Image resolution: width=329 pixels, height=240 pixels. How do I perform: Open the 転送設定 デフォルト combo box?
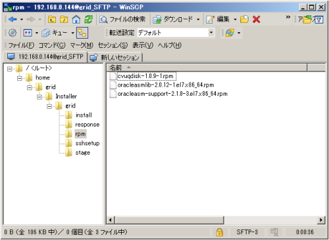coord(176,33)
